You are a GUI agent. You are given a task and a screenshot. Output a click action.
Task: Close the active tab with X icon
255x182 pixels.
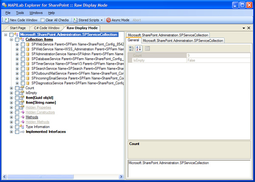tap(250, 28)
